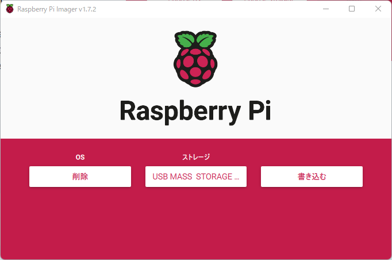Screen dimensions: 392x260
Task: Maximize the Raspberry Pi Imager window
Action: (352, 9)
